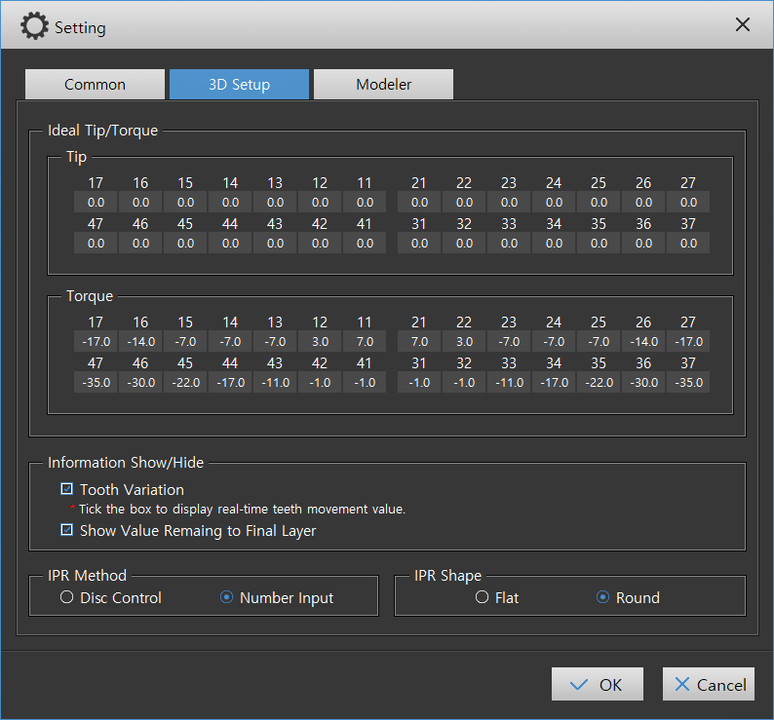Edit Tip value for tooth 17
The width and height of the screenshot is (774, 720).
click(x=96, y=203)
